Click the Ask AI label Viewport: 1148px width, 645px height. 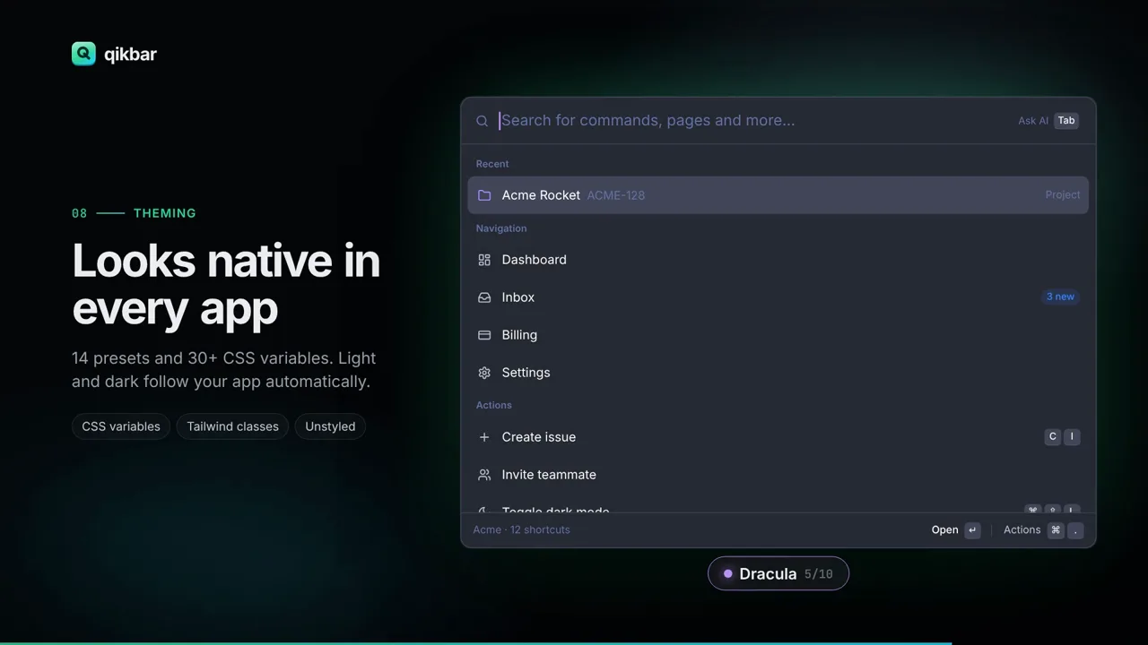point(1033,121)
